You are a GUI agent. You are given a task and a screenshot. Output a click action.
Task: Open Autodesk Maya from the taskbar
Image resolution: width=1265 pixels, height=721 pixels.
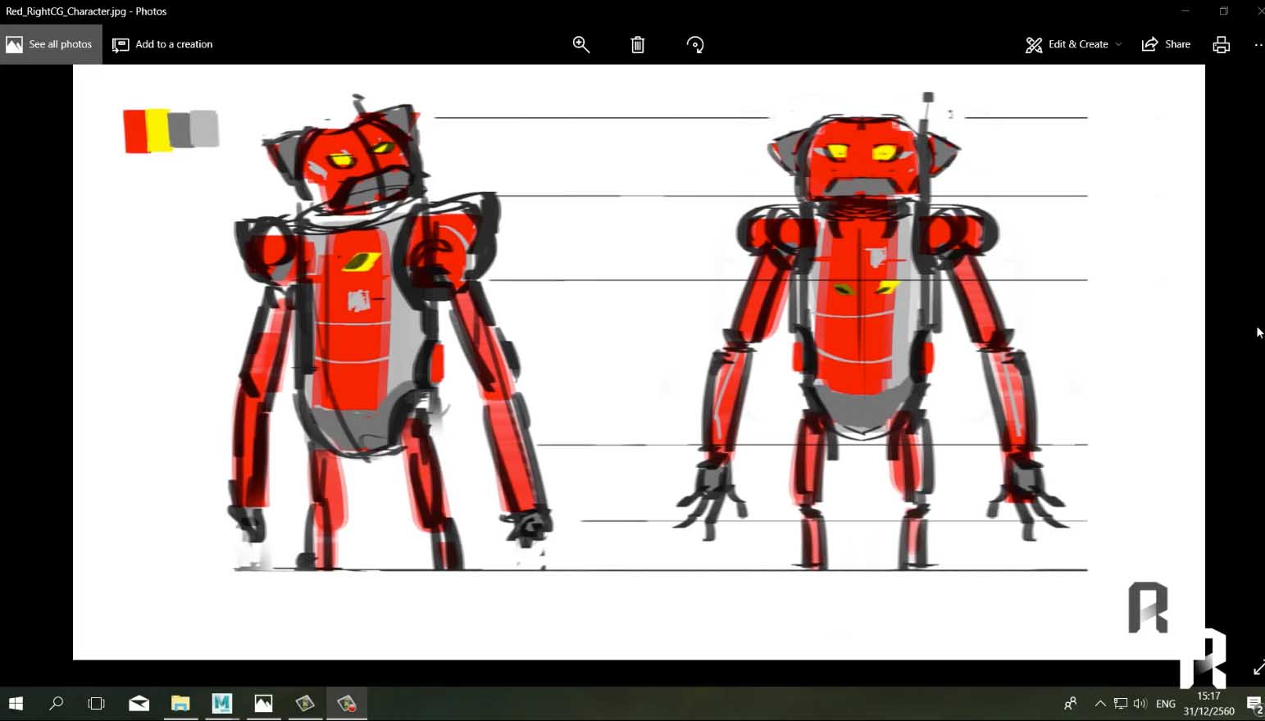point(221,703)
